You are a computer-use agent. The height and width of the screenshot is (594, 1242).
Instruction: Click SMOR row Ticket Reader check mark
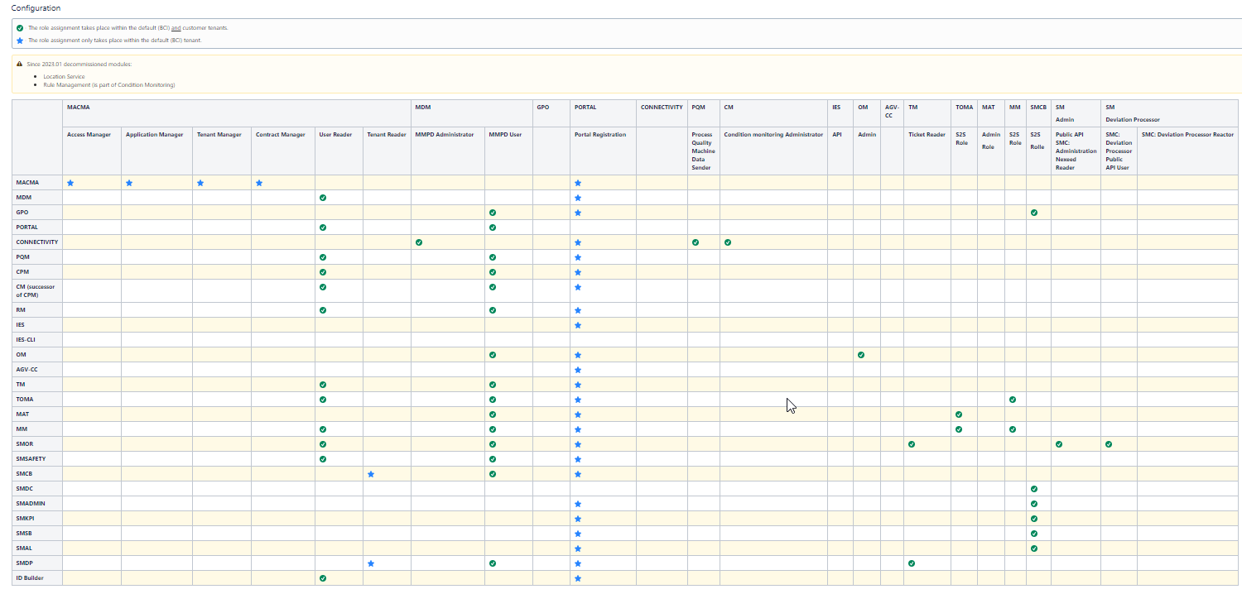pyautogui.click(x=912, y=444)
